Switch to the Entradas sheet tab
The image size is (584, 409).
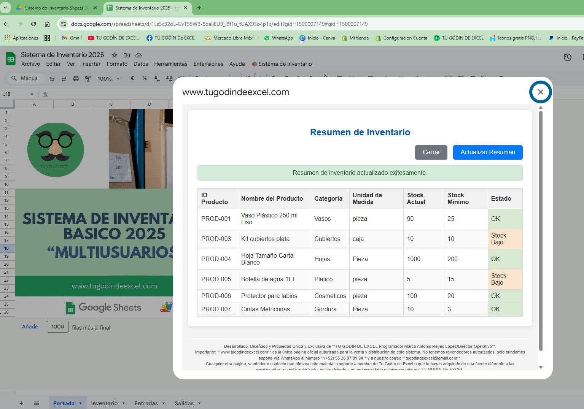click(146, 403)
